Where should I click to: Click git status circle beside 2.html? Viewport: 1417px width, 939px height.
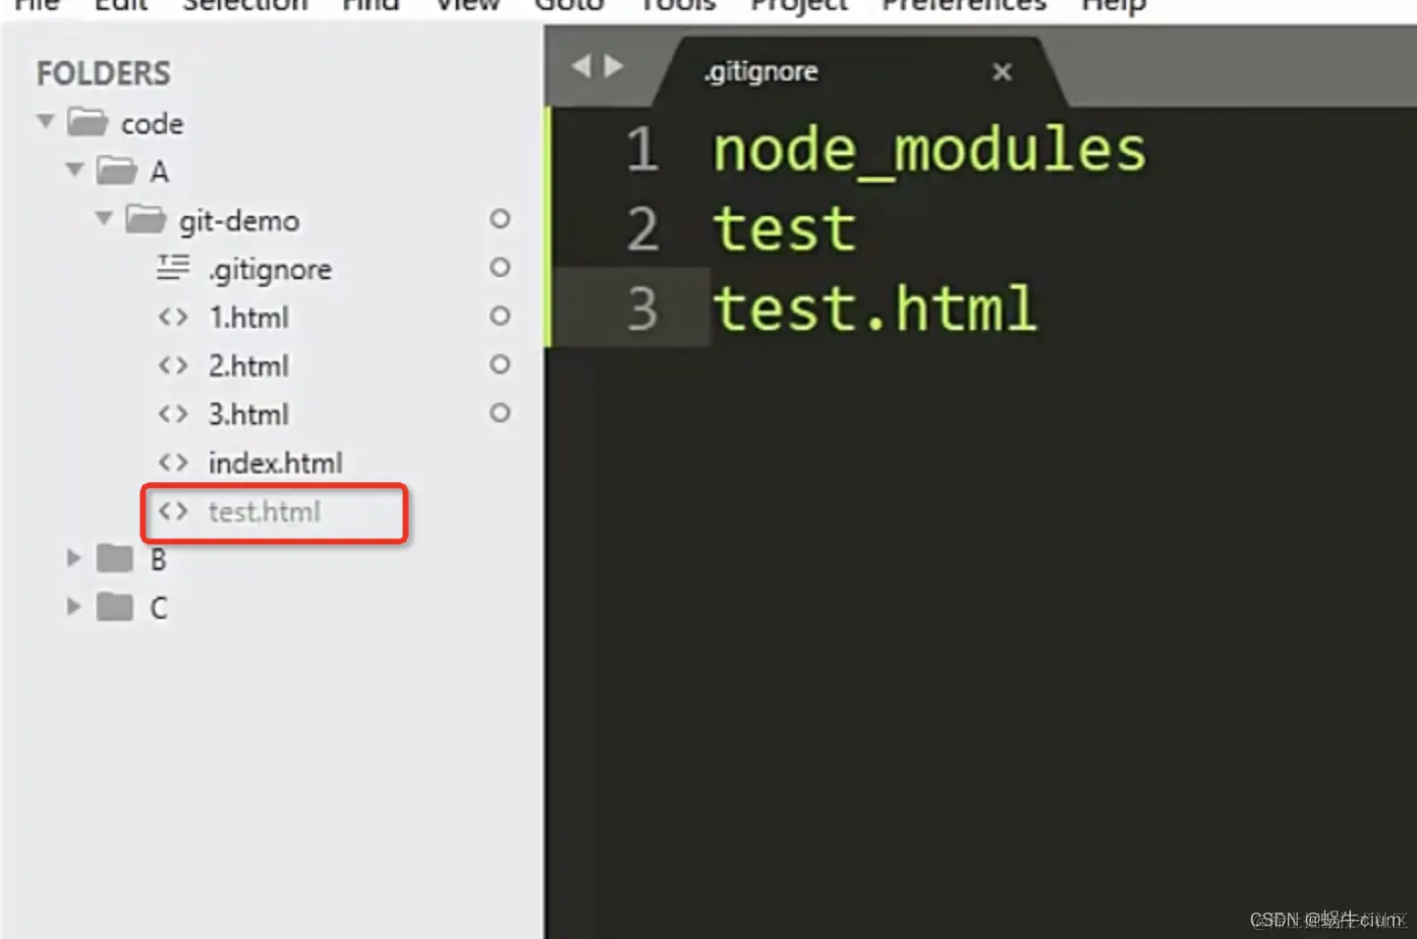(500, 364)
